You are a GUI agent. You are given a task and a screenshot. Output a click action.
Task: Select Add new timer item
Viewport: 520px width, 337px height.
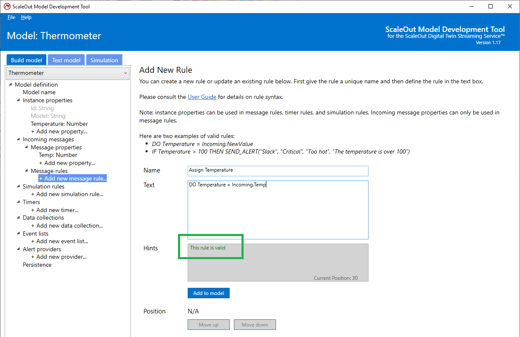pos(55,210)
